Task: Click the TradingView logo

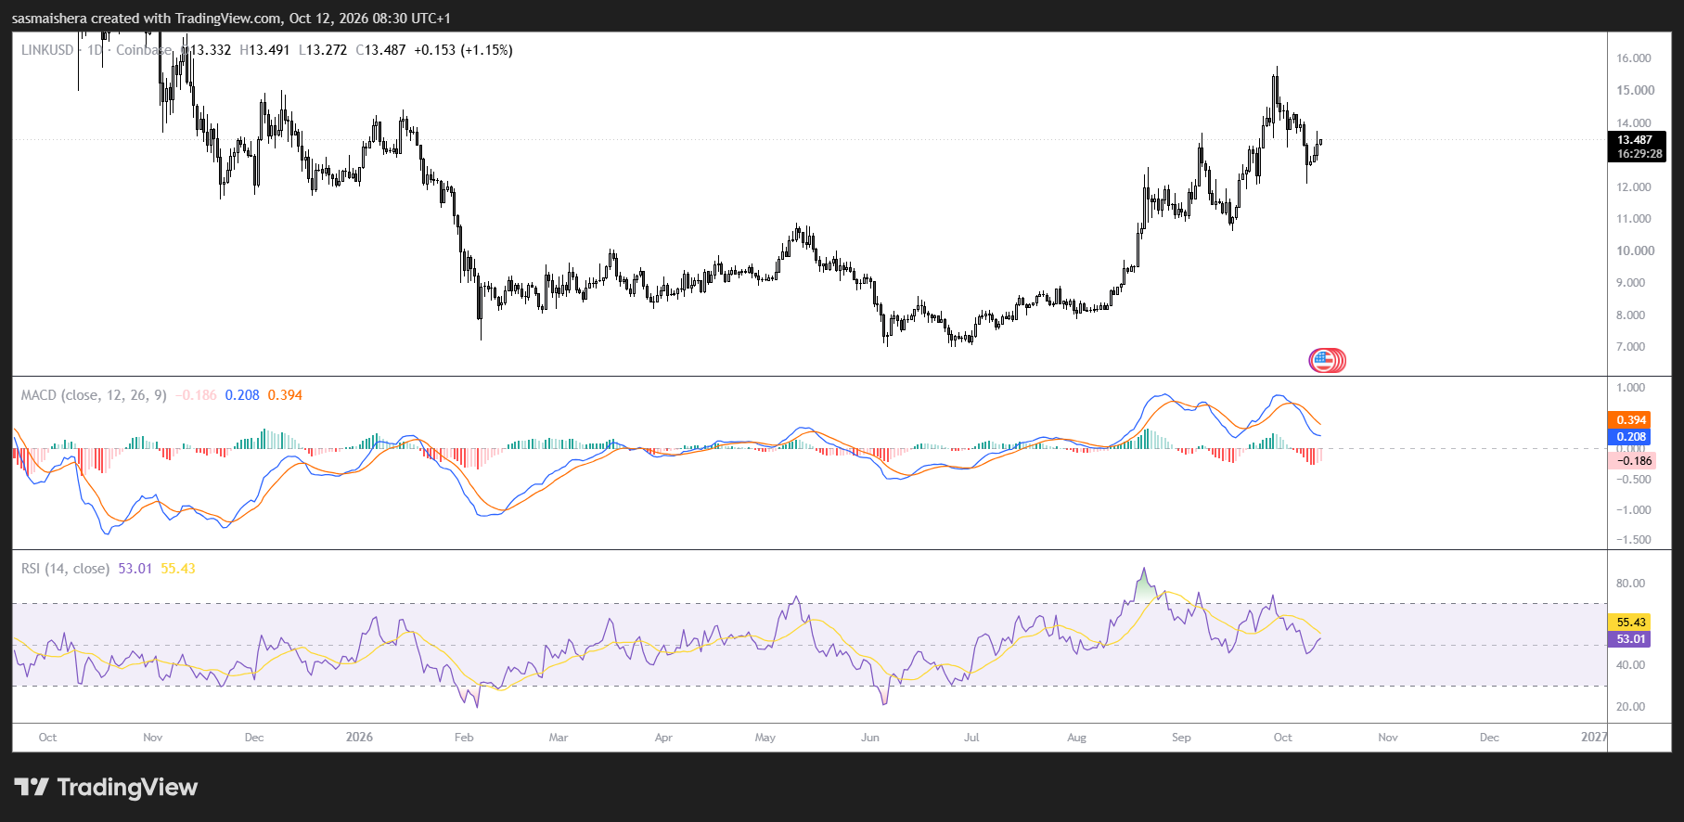Action: [x=106, y=788]
